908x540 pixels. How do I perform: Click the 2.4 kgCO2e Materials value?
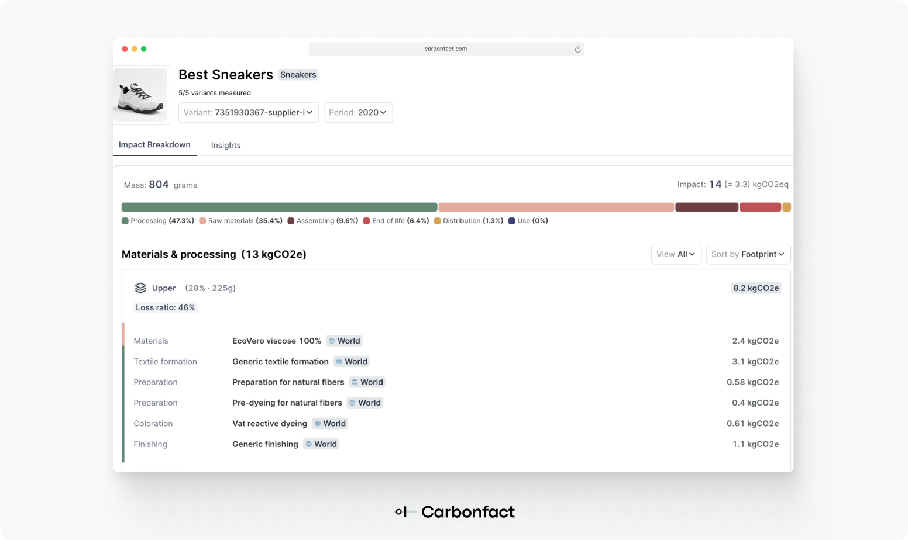point(755,341)
